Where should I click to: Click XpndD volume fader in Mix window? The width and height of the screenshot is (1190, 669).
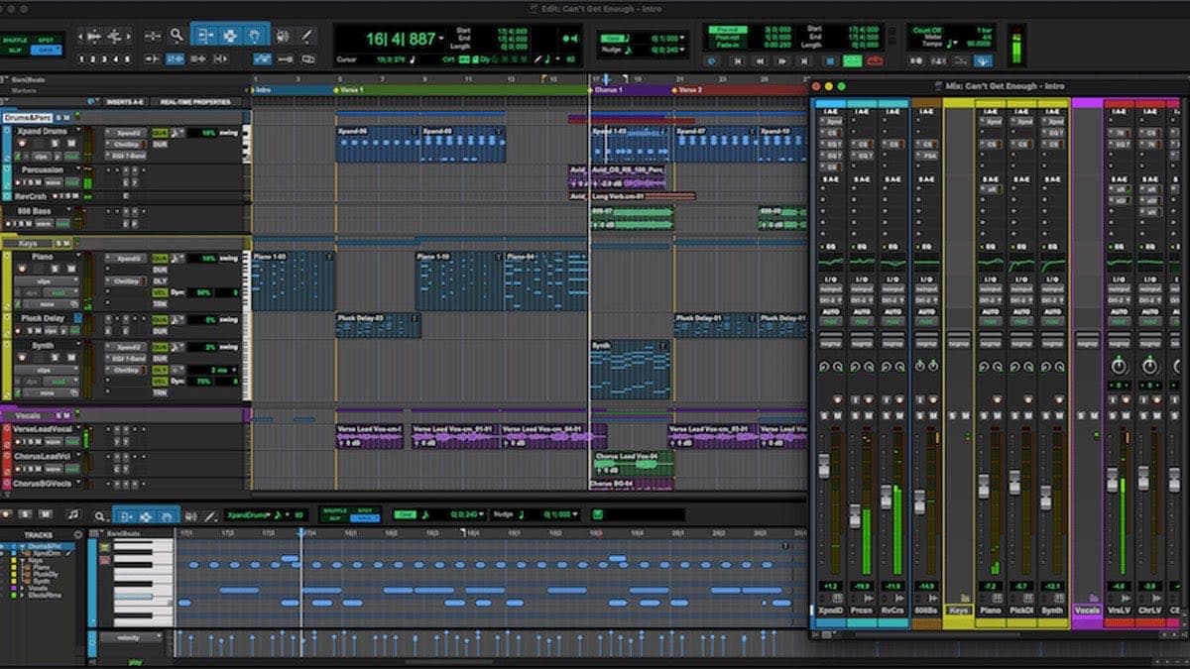tap(824, 466)
